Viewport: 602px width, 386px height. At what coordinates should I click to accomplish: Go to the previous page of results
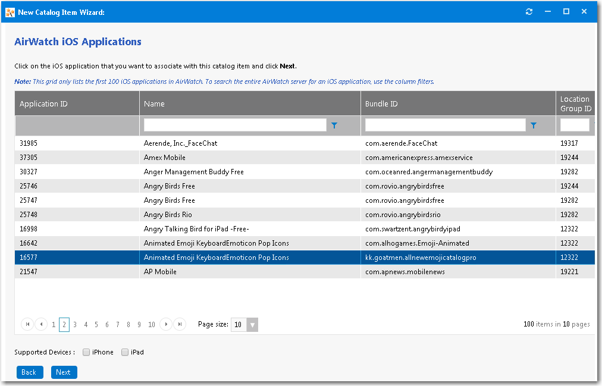[x=41, y=324]
